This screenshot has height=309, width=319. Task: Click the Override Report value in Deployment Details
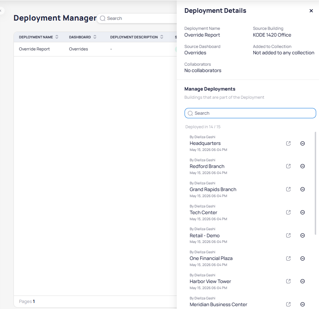[202, 35]
